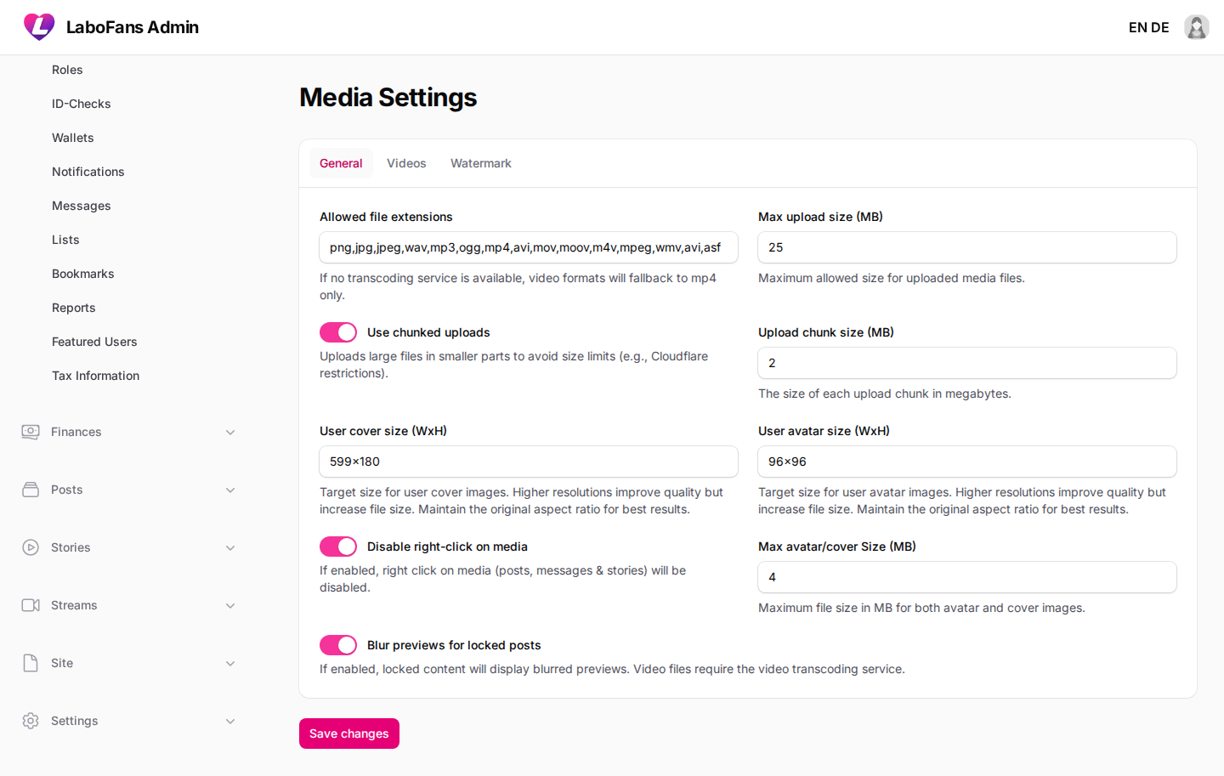
Task: Toggle Blur previews for locked posts
Action: point(338,645)
